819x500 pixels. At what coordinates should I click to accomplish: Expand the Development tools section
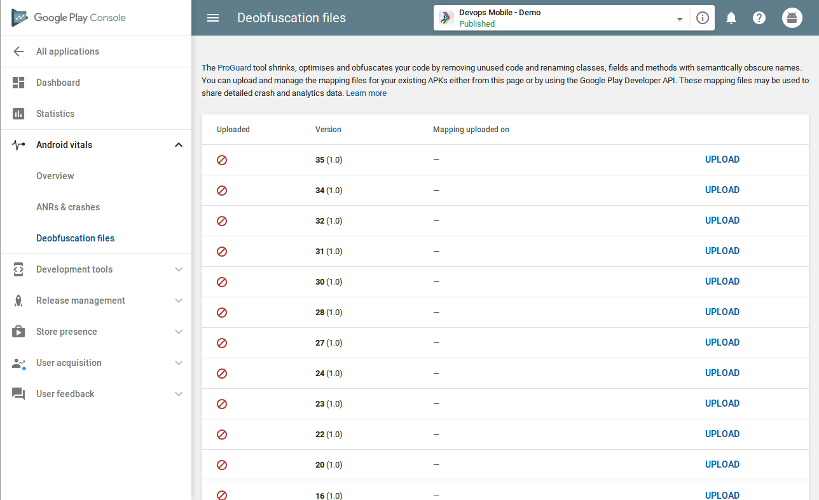179,269
